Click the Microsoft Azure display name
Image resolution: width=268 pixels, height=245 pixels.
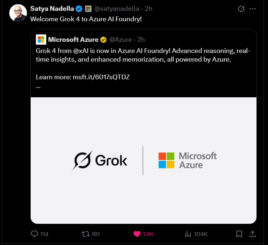pyautogui.click(x=73, y=39)
